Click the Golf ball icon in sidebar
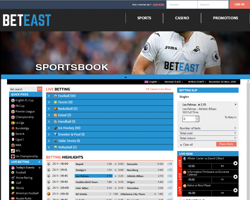Image resolution: width=250 pixels, height=200 pixels. click(x=13, y=183)
